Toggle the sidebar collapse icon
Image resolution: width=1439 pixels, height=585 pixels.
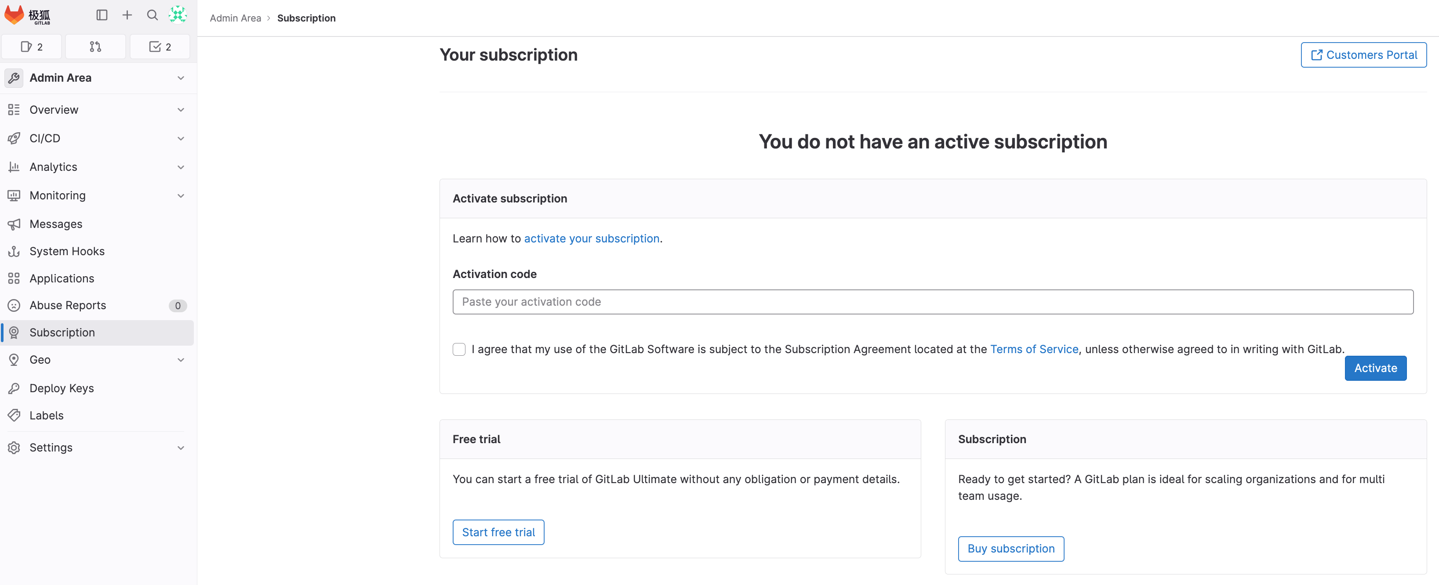click(102, 15)
